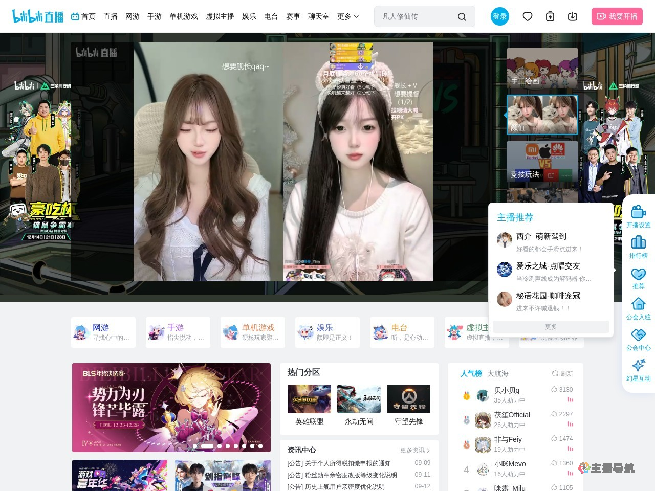Click the download client icon
The height and width of the screenshot is (491, 655).
(x=573, y=16)
